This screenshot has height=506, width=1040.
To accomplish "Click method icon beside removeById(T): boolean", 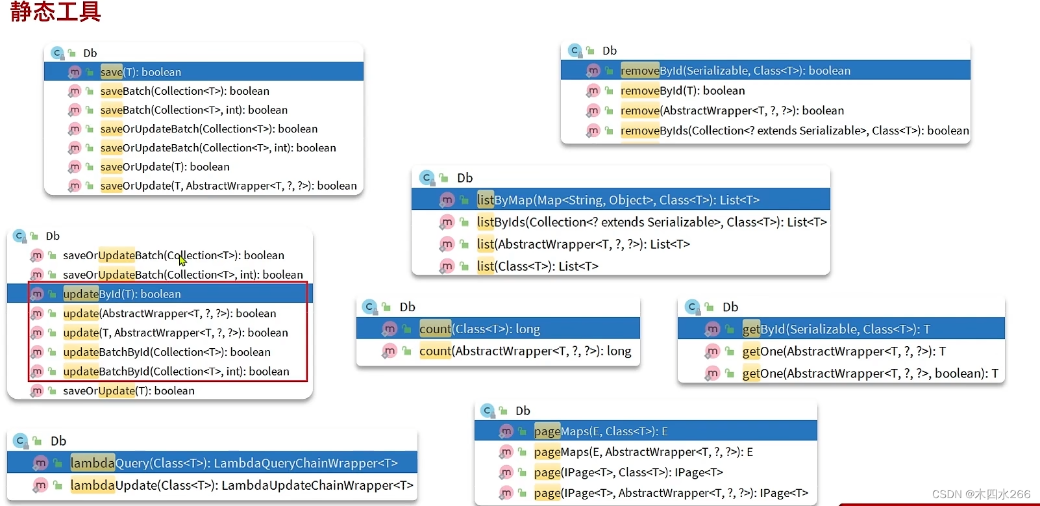I will pyautogui.click(x=593, y=91).
